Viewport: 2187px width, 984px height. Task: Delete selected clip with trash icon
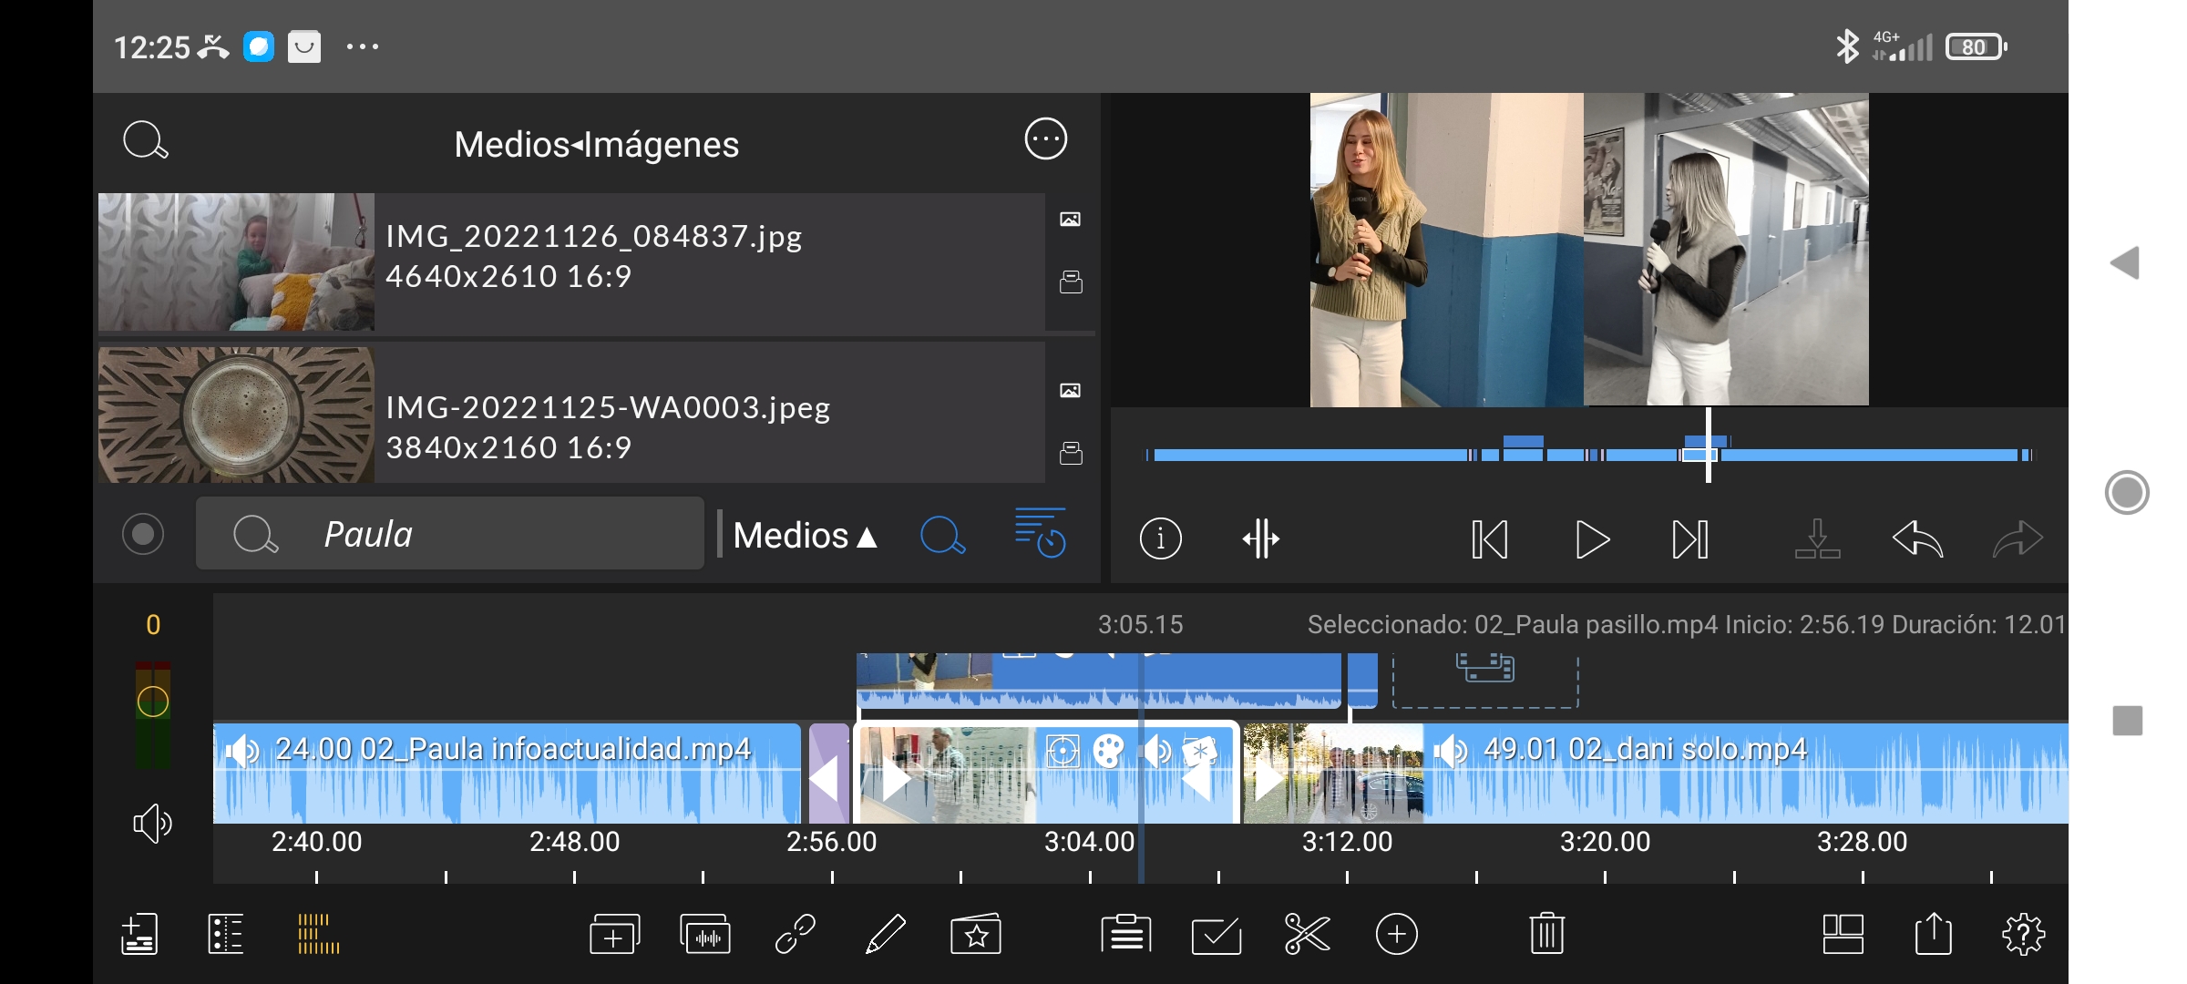pyautogui.click(x=1546, y=934)
